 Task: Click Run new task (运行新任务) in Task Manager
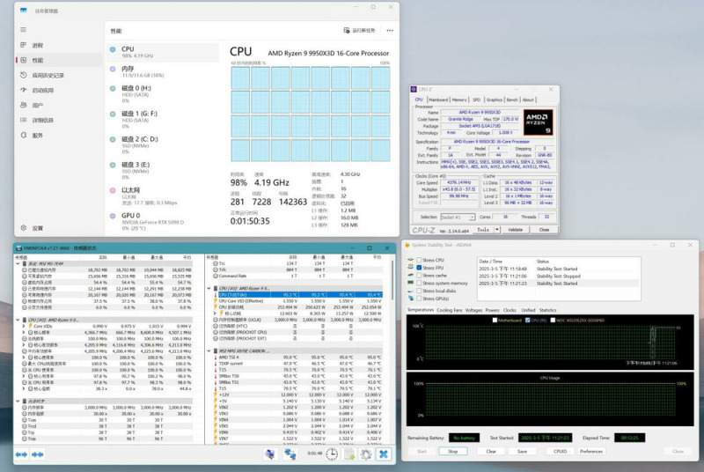pyautogui.click(x=359, y=31)
